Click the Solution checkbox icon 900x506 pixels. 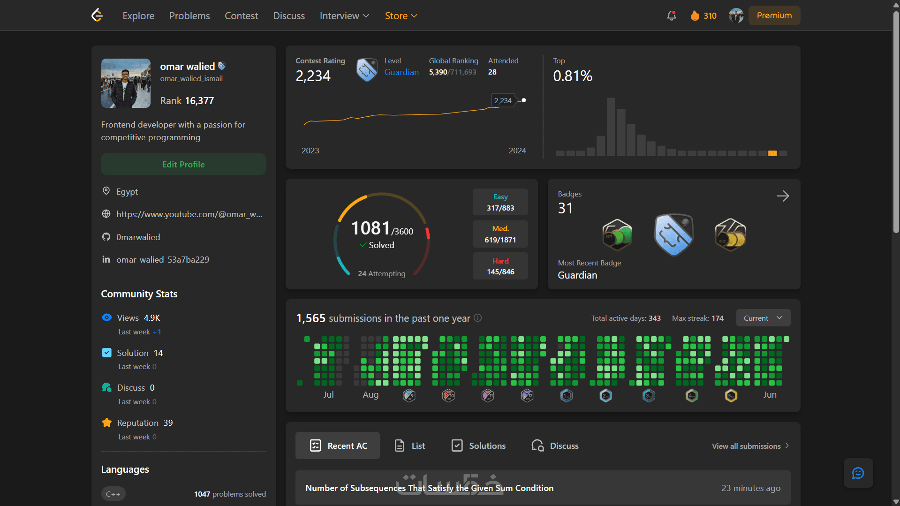click(x=107, y=353)
